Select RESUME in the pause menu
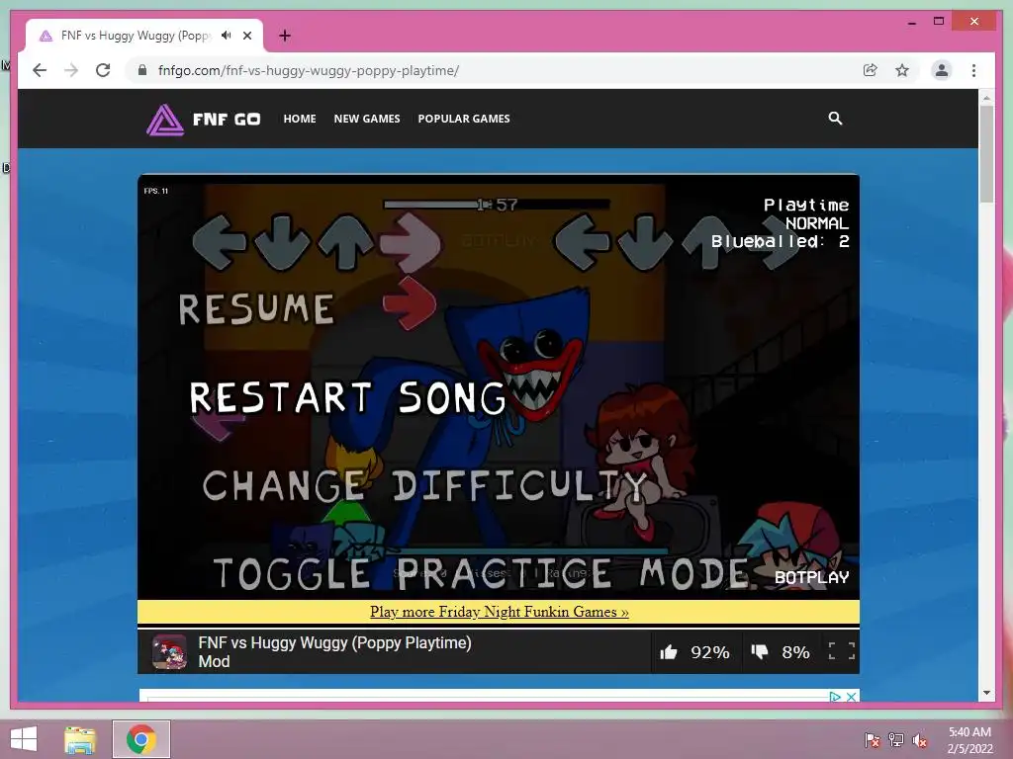Image resolution: width=1013 pixels, height=759 pixels. click(x=256, y=308)
